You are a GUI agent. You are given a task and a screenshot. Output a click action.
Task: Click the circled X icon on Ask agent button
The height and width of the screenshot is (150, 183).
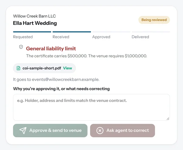[x=100, y=131]
